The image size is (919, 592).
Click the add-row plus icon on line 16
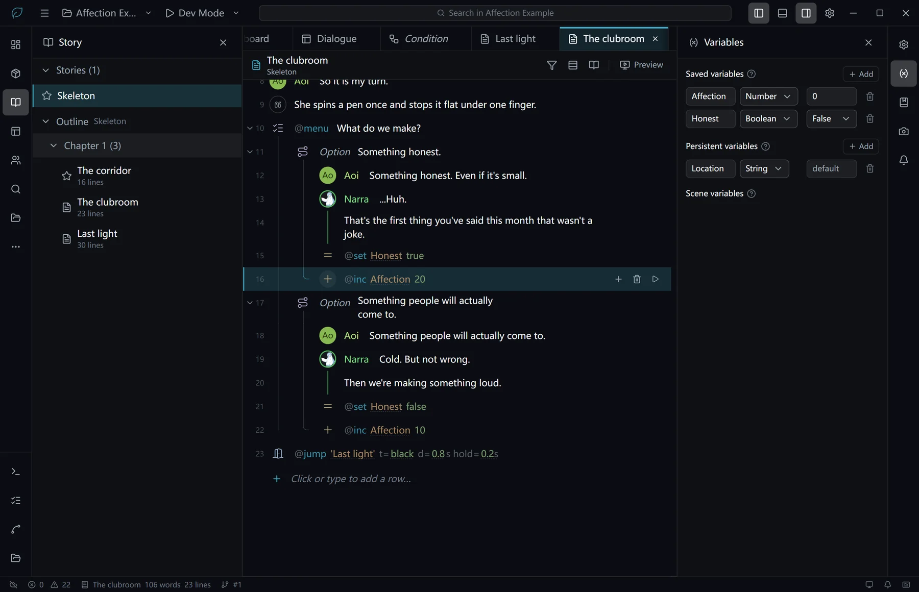click(x=618, y=279)
